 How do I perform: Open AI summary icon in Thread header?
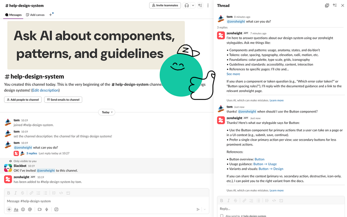(x=335, y=6)
